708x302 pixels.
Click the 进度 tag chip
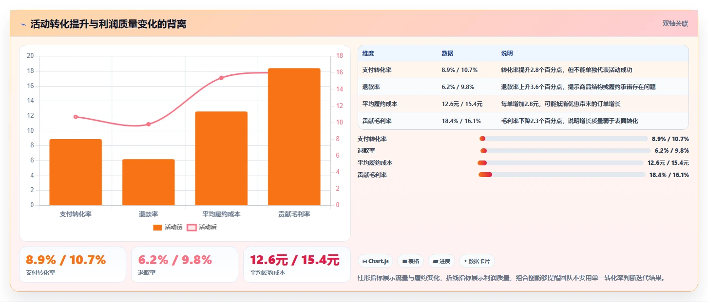(441, 262)
